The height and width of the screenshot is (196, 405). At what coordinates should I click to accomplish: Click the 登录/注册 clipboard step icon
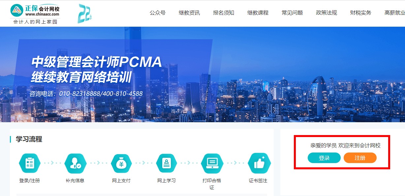click(x=30, y=163)
